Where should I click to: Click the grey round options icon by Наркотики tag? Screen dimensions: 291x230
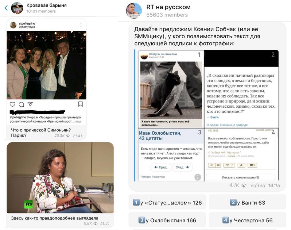pos(198,177)
